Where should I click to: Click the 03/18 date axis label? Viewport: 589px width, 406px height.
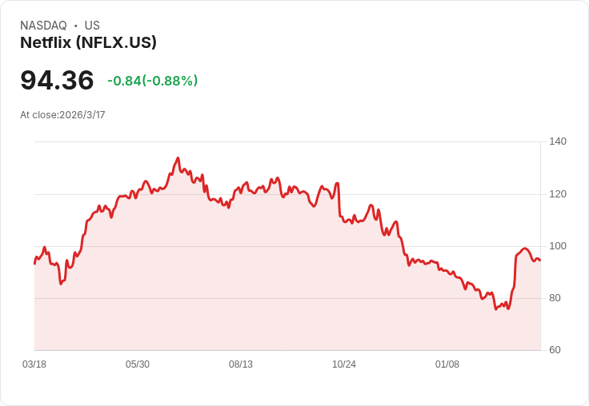tap(34, 364)
